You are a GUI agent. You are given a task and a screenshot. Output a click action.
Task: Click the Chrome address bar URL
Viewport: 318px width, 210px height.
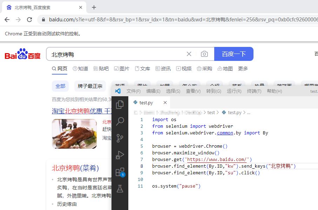183,20
